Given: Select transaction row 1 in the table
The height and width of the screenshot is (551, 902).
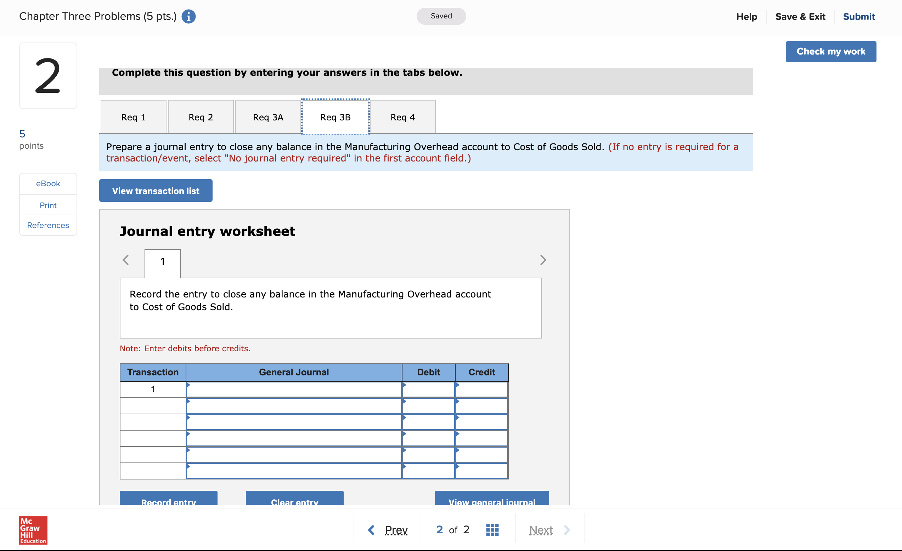Looking at the screenshot, I should click(152, 389).
